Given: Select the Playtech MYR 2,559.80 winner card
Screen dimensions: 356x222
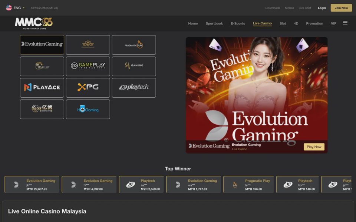Looking at the screenshot, I should [141, 184].
